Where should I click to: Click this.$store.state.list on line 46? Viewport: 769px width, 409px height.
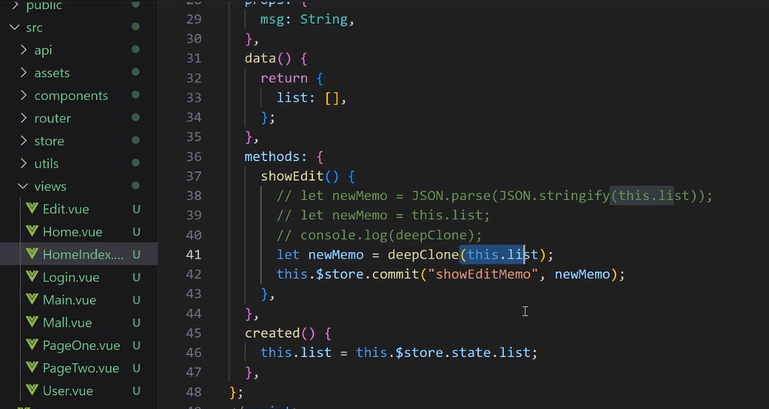tap(443, 353)
